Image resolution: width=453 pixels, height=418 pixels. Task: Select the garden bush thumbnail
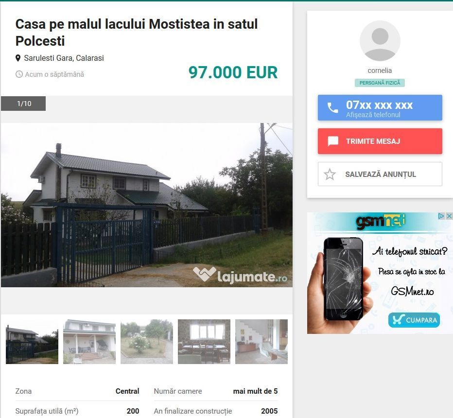[x=147, y=342]
